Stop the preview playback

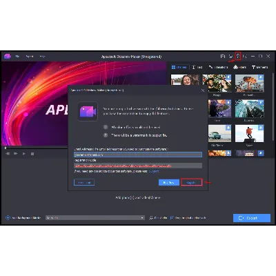pyautogui.click(x=32, y=154)
